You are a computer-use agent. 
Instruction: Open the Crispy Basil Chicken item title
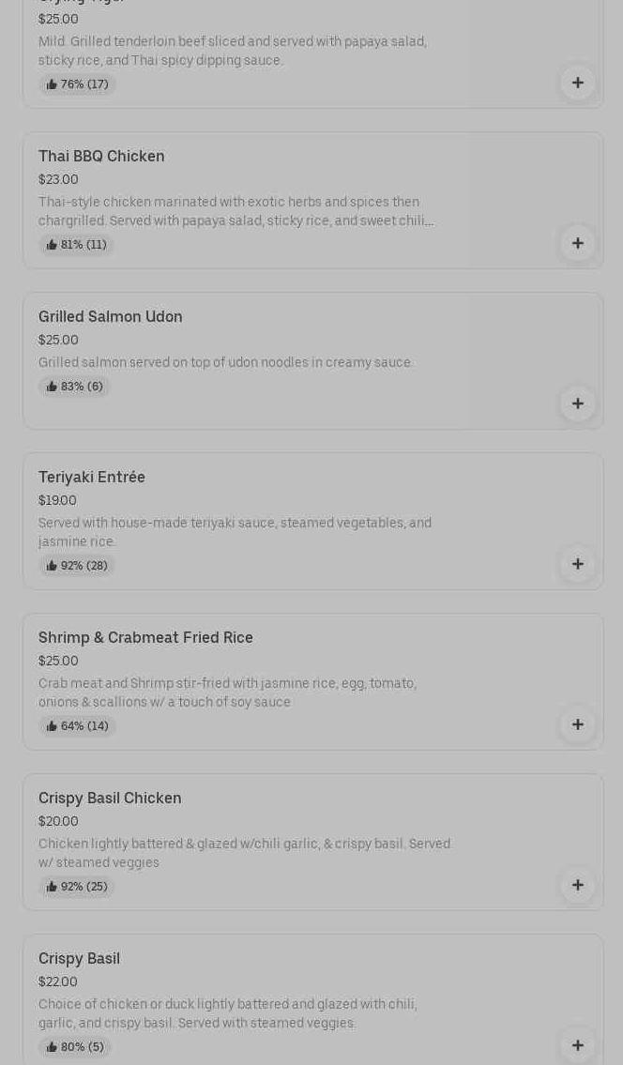[x=110, y=799]
